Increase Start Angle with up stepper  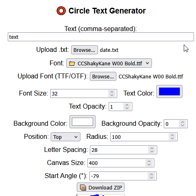(x=151, y=174)
